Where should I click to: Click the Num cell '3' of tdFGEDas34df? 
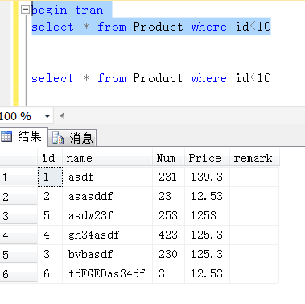click(168, 273)
